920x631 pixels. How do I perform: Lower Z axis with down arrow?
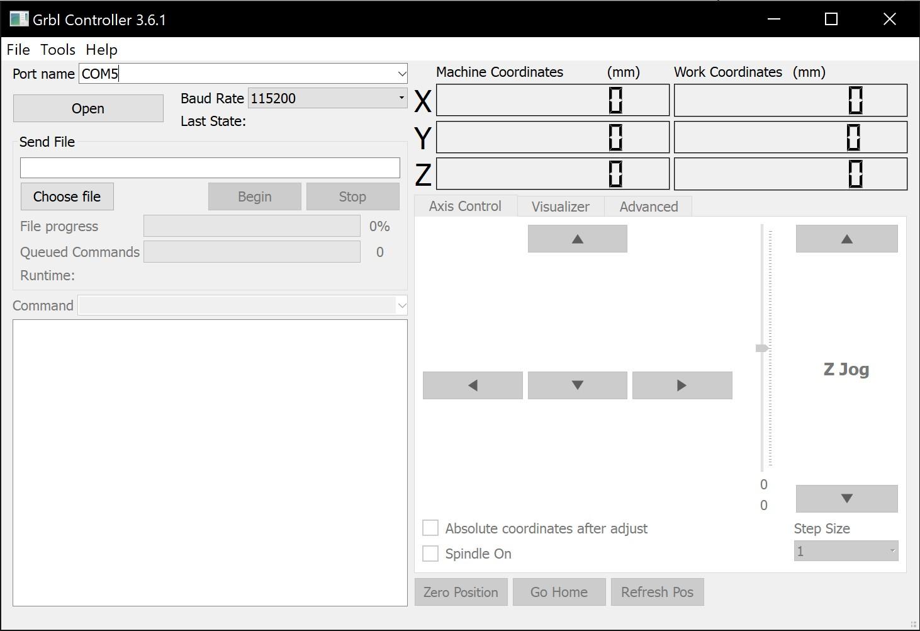[846, 498]
